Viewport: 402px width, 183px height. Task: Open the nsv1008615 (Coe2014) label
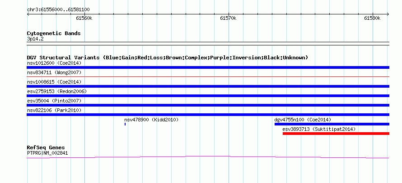coord(54,82)
